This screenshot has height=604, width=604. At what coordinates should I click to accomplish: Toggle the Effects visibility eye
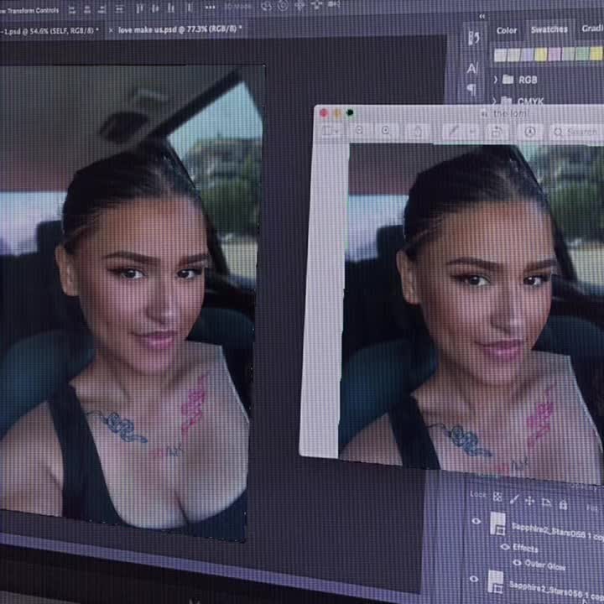[x=505, y=547]
